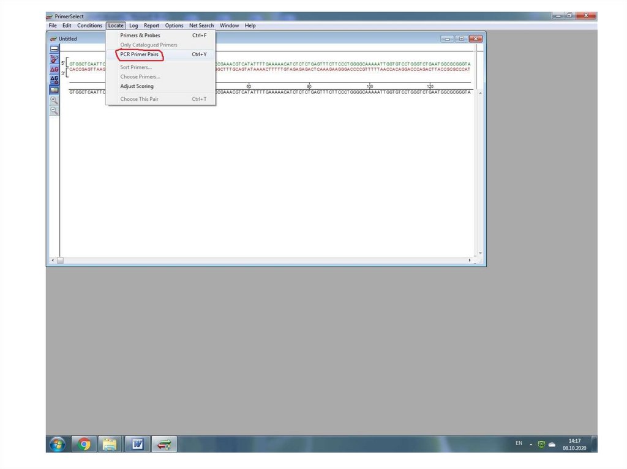Screen dimensions: 627x469
Task: Click the red ΔG toolbar icon
Action: point(54,70)
